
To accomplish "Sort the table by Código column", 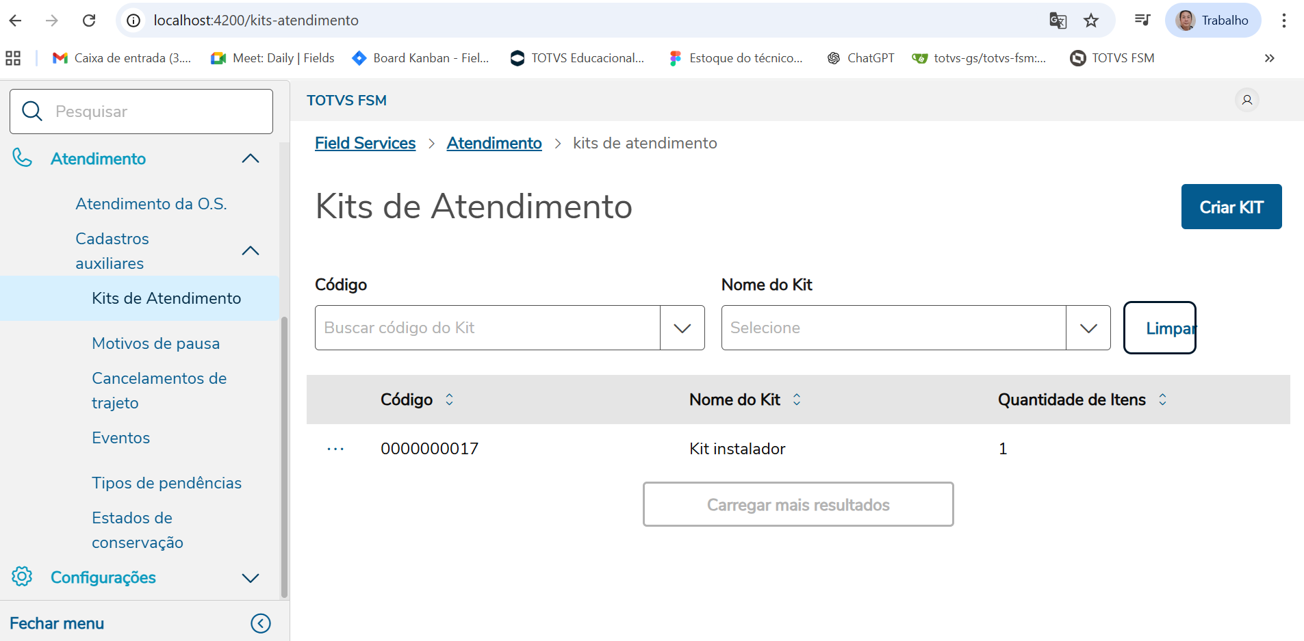I will click(x=449, y=400).
